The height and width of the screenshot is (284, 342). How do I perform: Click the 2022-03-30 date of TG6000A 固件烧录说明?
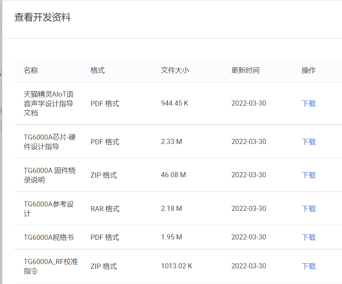pyautogui.click(x=249, y=175)
